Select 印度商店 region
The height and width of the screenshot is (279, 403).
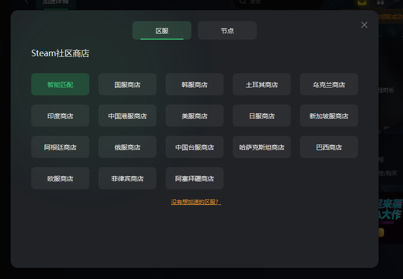[x=60, y=116]
